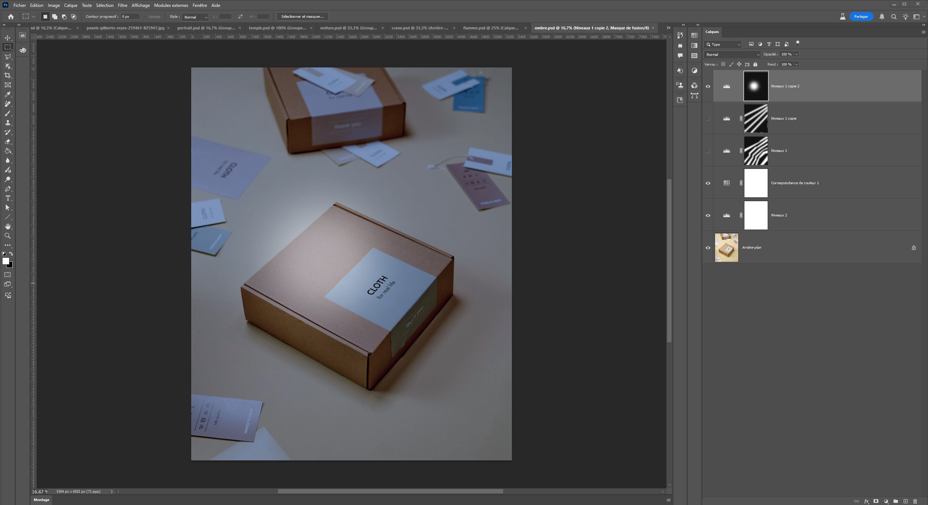Select the Spot Healing Brush tool
The image size is (928, 505).
click(x=8, y=104)
